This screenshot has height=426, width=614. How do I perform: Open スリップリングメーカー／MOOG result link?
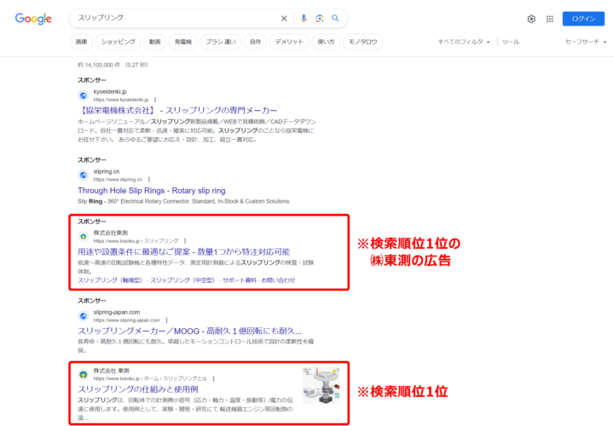[189, 331]
